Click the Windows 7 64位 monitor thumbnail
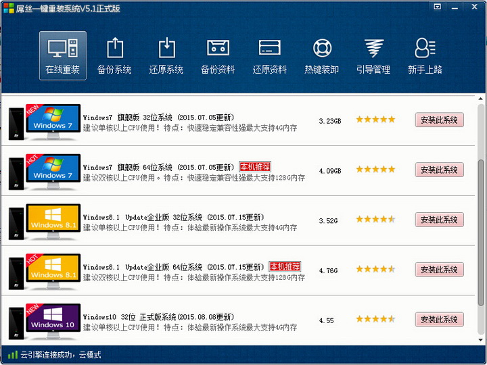487x365 pixels. [x=53, y=172]
